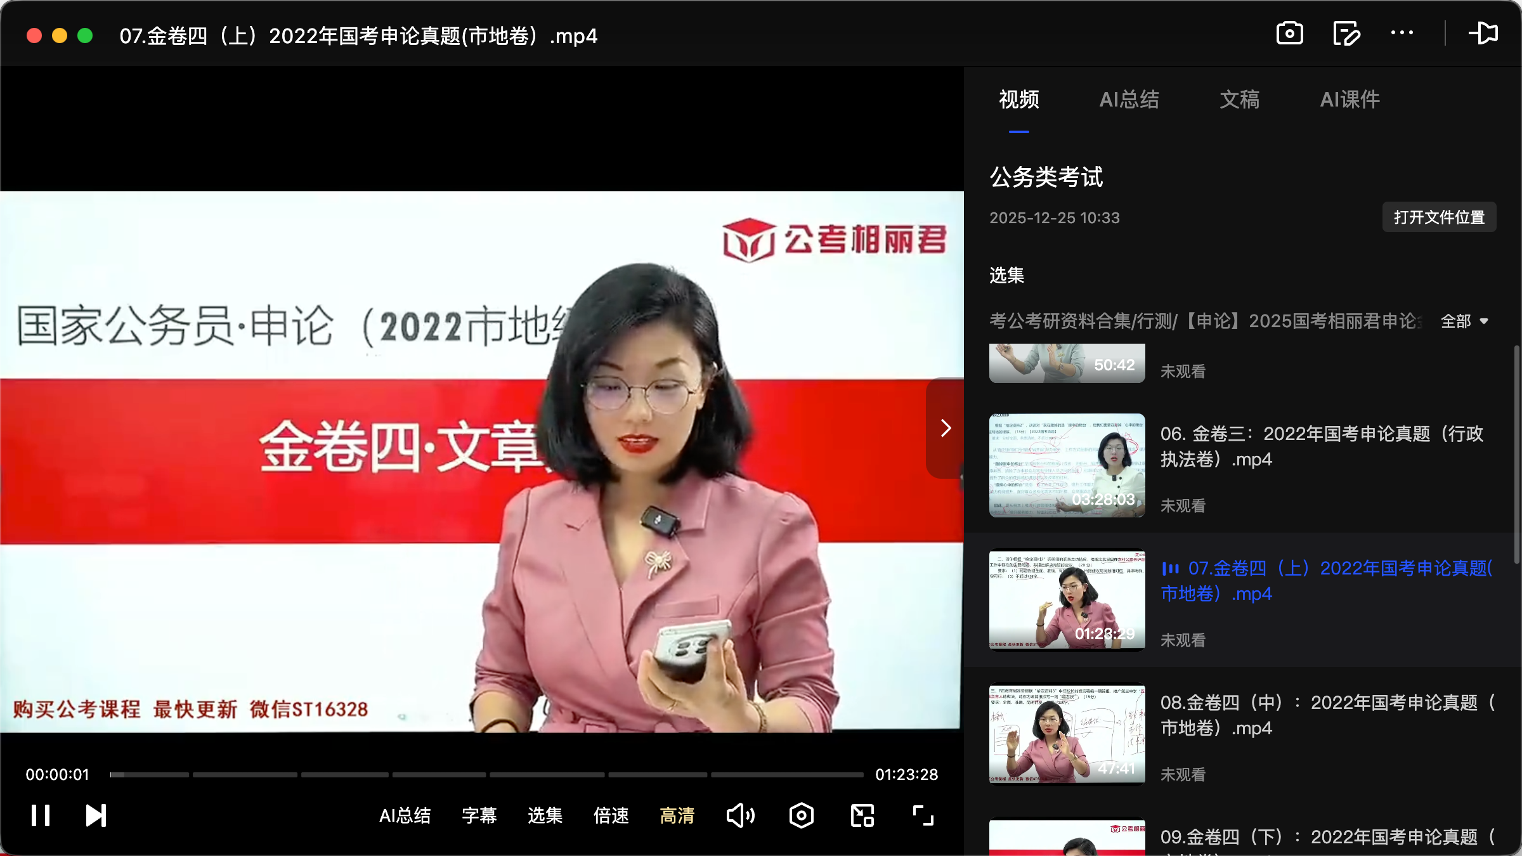Play episode 08 金卷四（中）thumbnail

point(1067,734)
